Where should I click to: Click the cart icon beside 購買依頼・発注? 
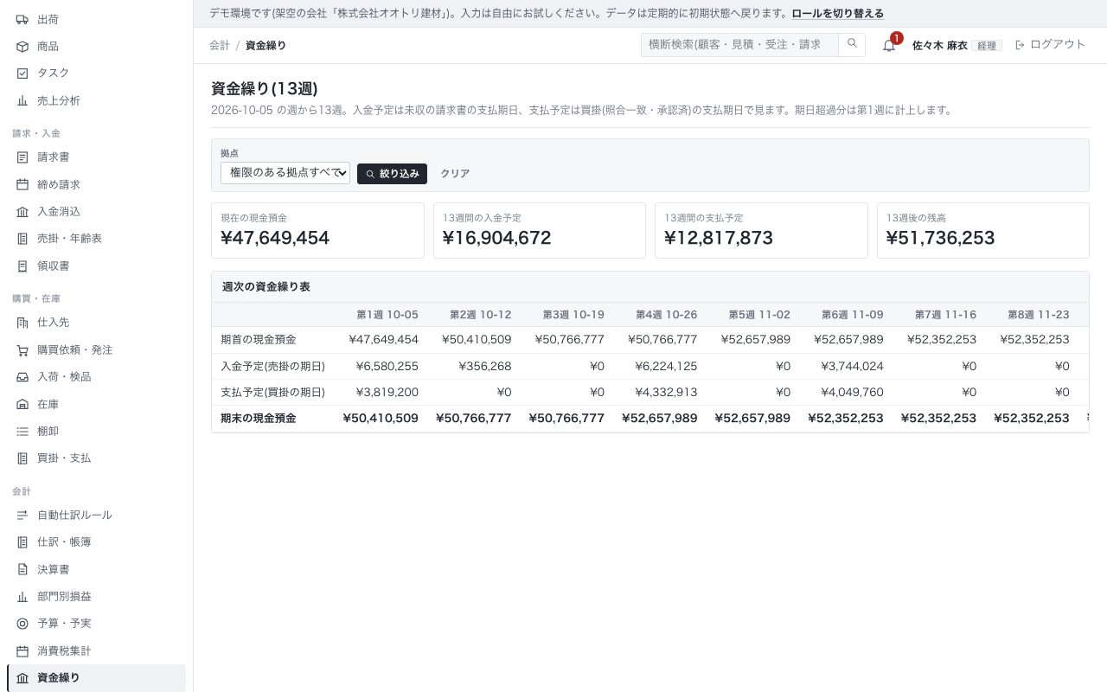[22, 350]
